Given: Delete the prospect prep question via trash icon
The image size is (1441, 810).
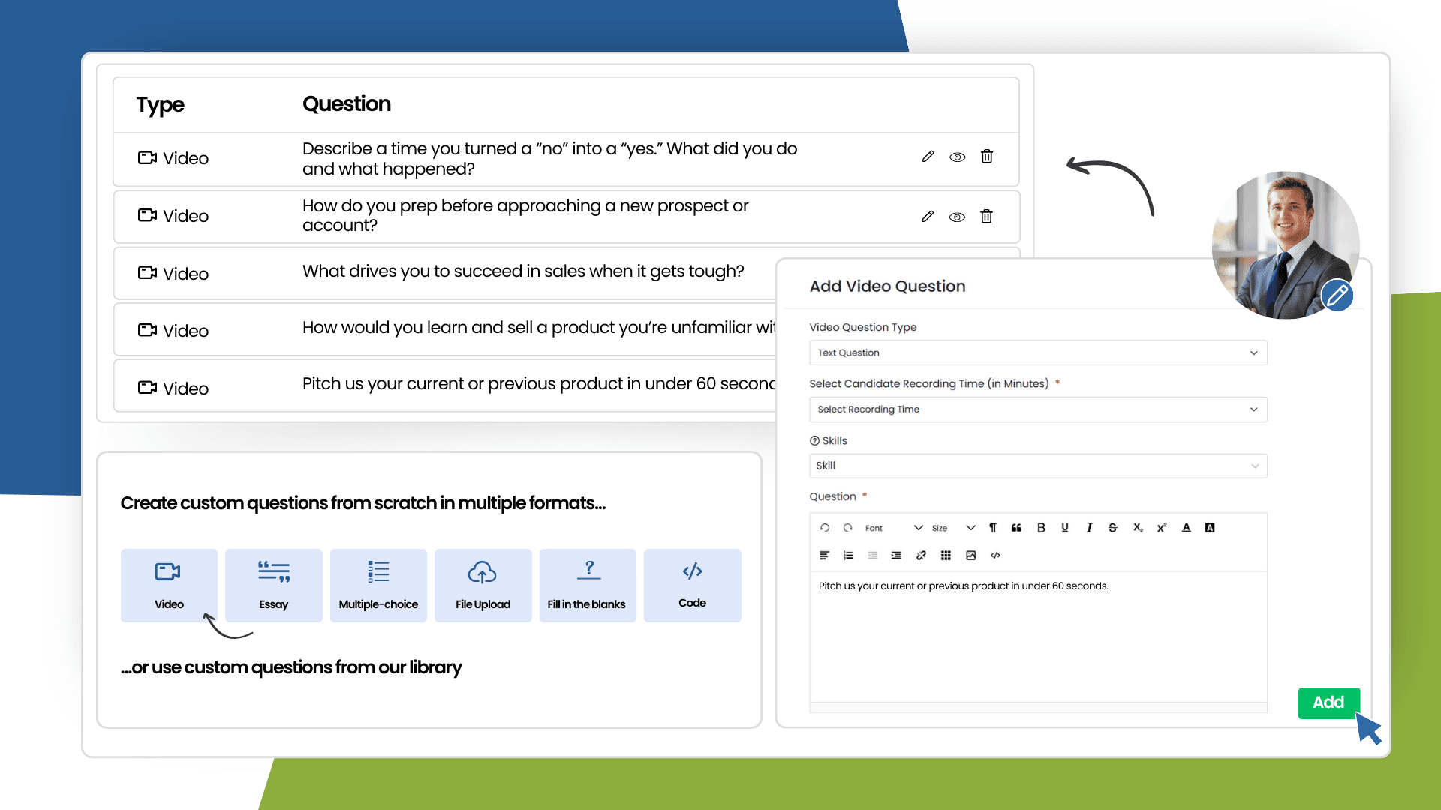Looking at the screenshot, I should tap(986, 216).
